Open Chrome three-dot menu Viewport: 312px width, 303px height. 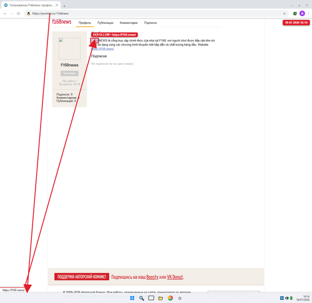308,14
